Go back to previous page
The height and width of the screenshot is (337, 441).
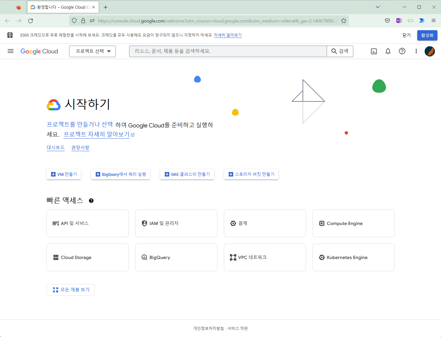tap(7, 21)
